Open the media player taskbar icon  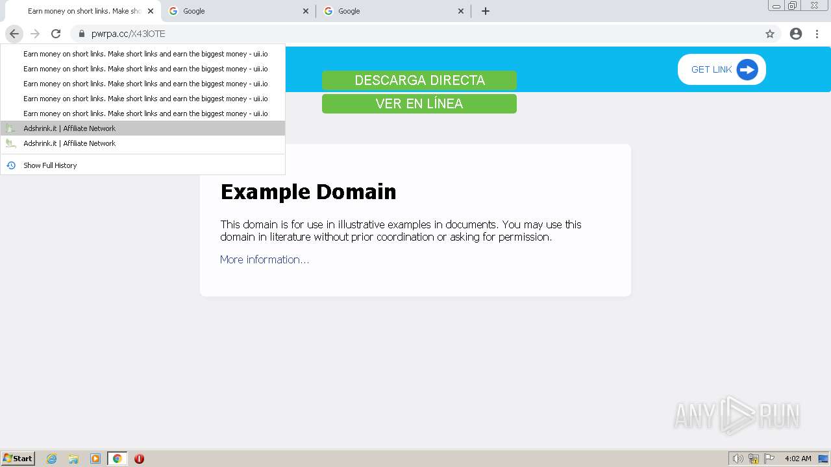click(95, 459)
